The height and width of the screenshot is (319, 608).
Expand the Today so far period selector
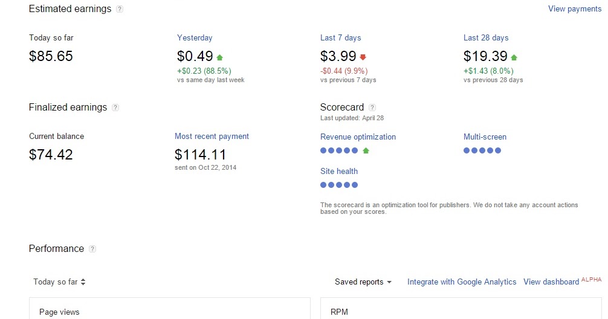coord(59,282)
